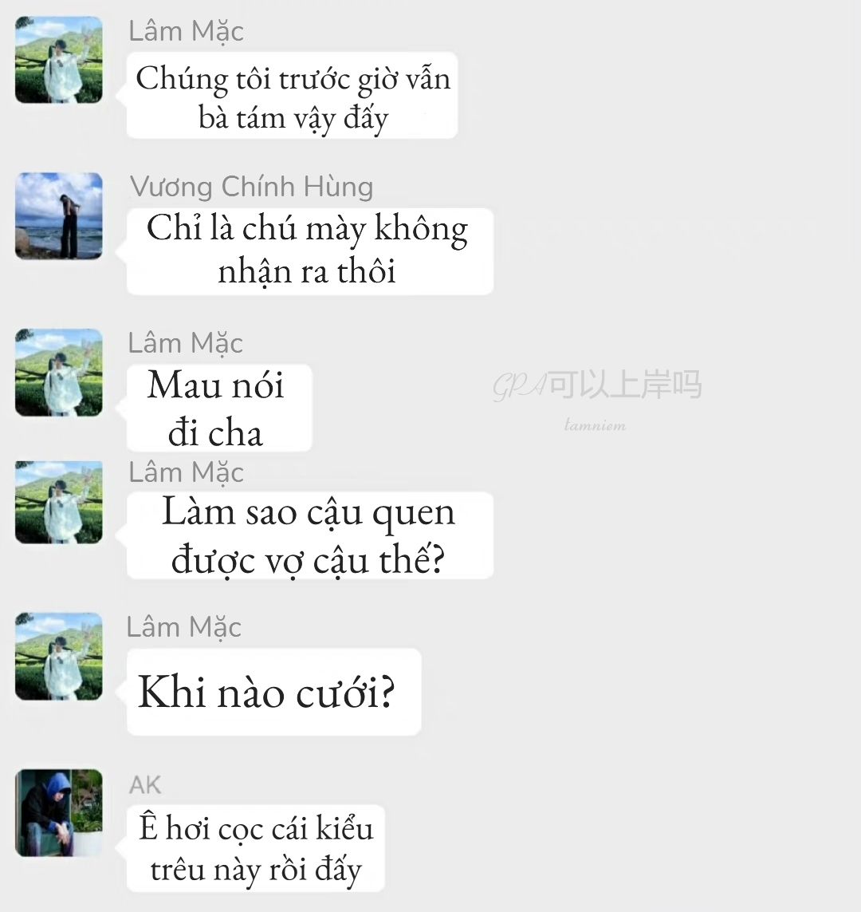Image resolution: width=861 pixels, height=912 pixels.
Task: Select the 'Chỉ là chú mày không nhận ra' bubble
Action: [310, 251]
